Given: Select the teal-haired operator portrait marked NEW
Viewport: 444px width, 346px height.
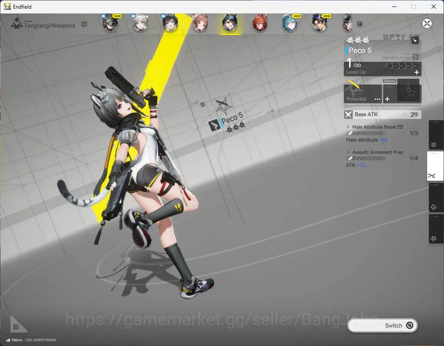Looking at the screenshot, I should (x=290, y=22).
